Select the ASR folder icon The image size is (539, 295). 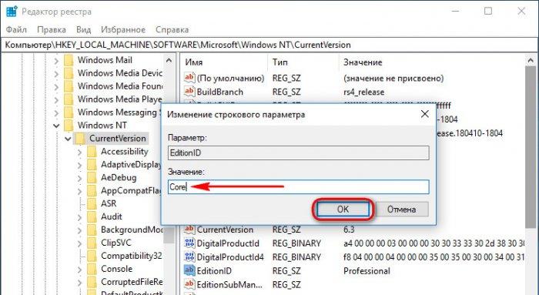point(92,204)
